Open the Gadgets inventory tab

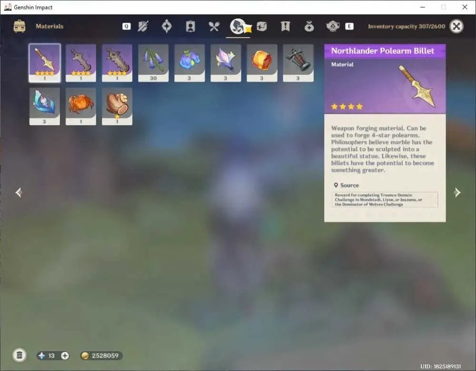[x=262, y=26]
